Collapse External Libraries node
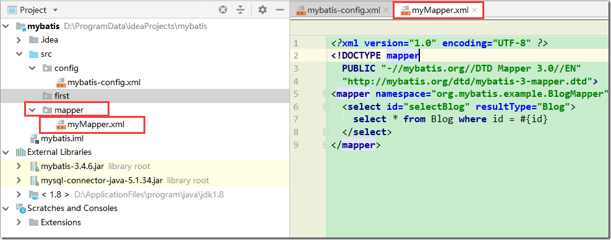The image size is (611, 240). tap(6, 152)
